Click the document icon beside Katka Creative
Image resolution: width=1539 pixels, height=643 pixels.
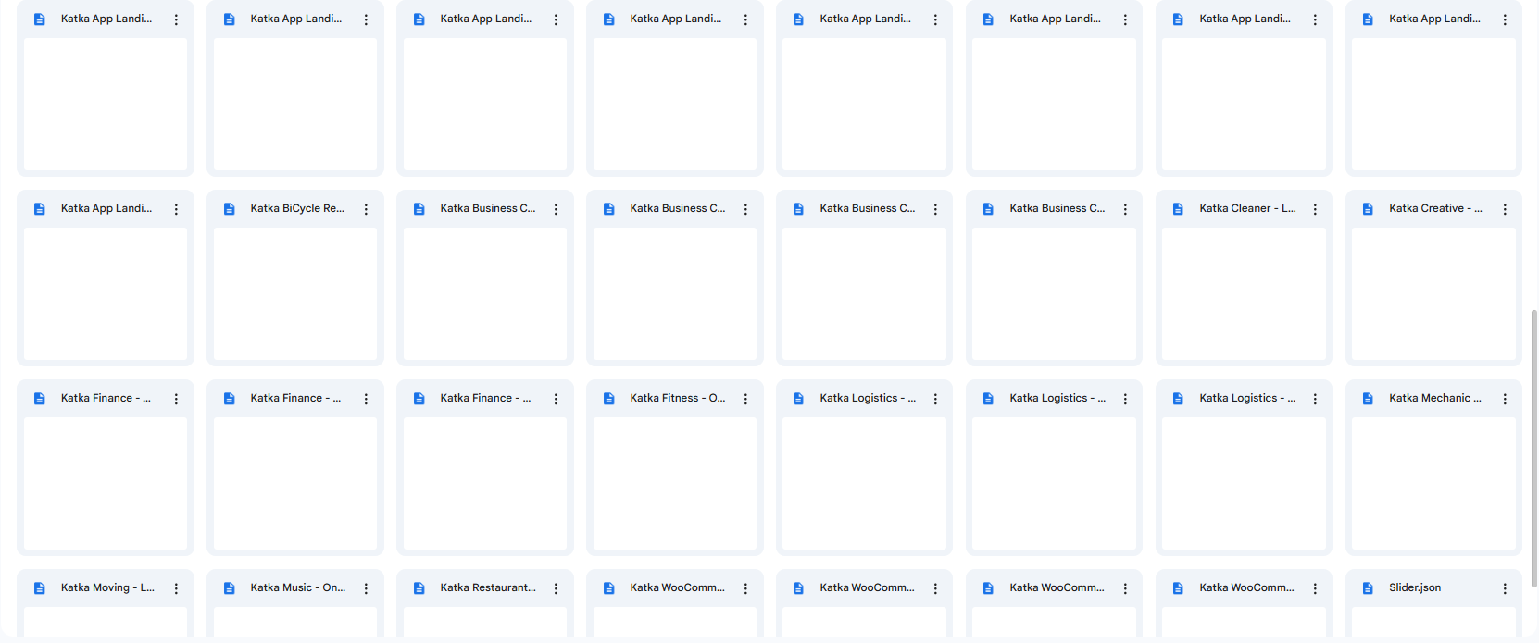click(x=1368, y=209)
